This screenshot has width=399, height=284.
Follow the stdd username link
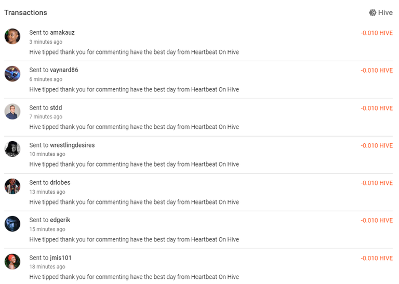click(56, 107)
